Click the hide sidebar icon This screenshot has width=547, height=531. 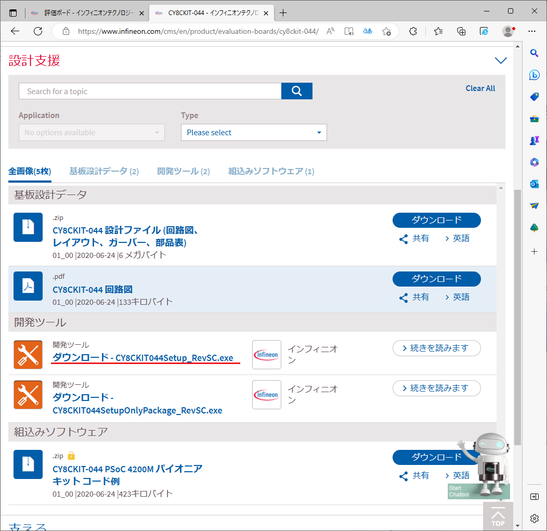tap(534, 497)
